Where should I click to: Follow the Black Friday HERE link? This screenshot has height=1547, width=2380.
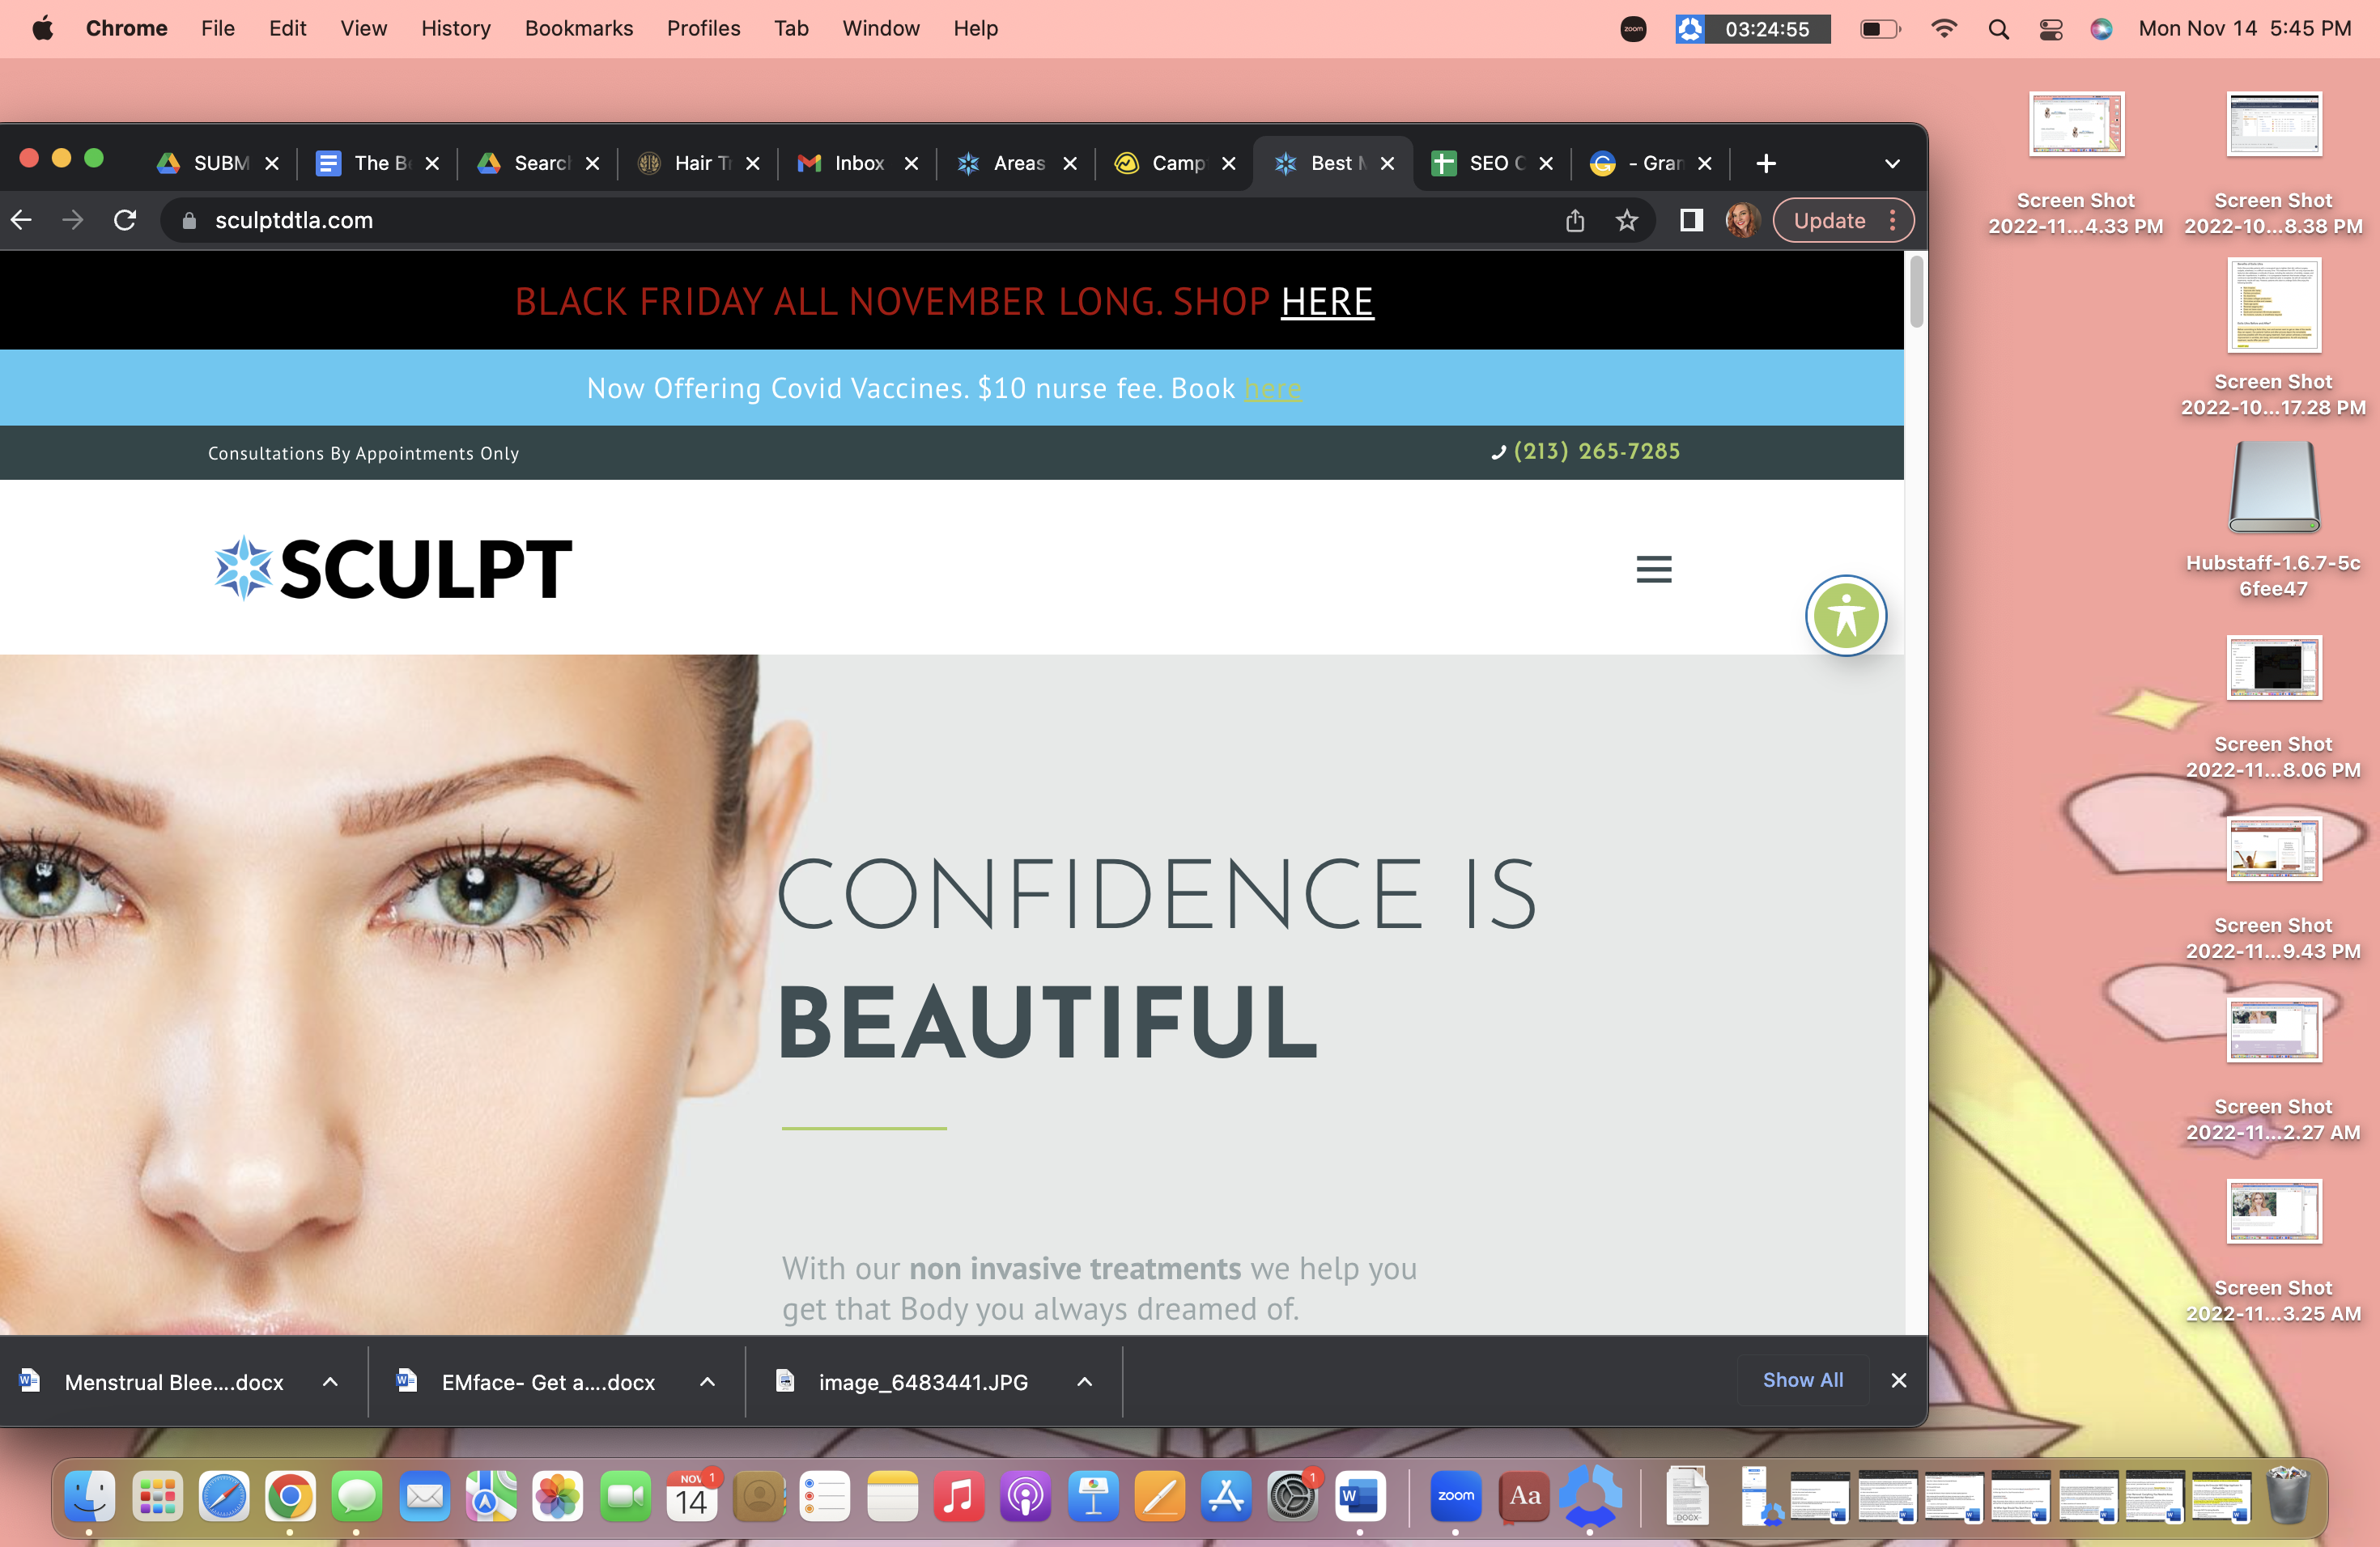[1327, 302]
